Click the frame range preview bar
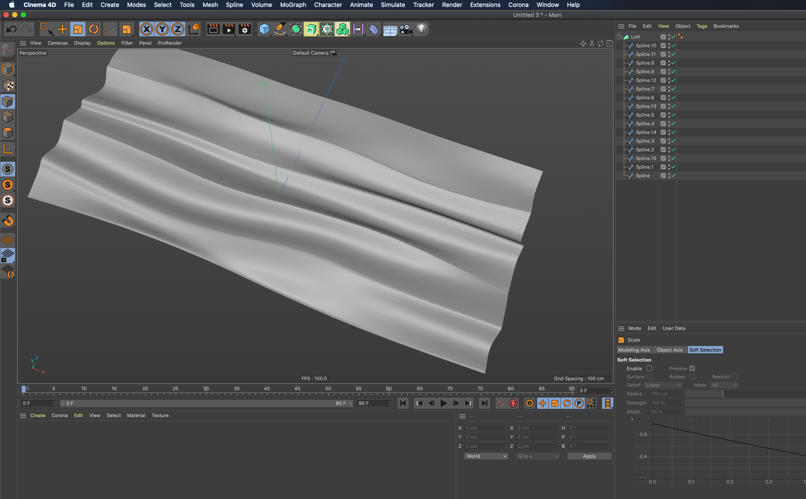This screenshot has width=806, height=499. coord(206,403)
